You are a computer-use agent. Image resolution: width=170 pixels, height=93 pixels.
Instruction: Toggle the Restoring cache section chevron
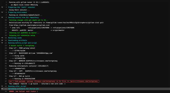click(2, 38)
